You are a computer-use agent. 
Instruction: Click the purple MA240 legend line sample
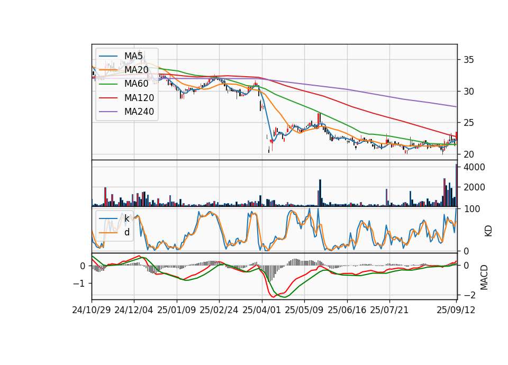(108, 112)
